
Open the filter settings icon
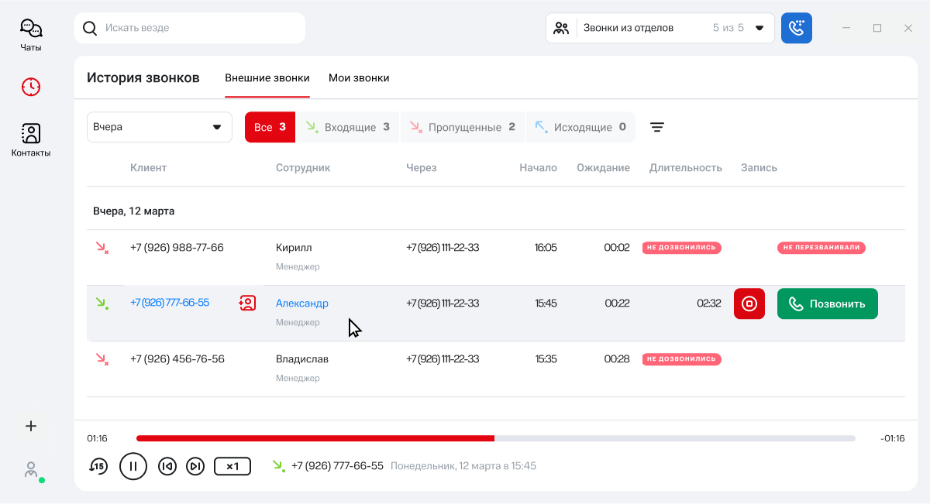[656, 127]
